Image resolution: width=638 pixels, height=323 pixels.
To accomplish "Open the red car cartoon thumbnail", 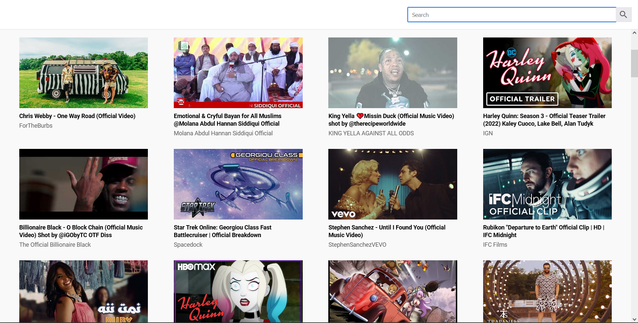I will click(393, 291).
